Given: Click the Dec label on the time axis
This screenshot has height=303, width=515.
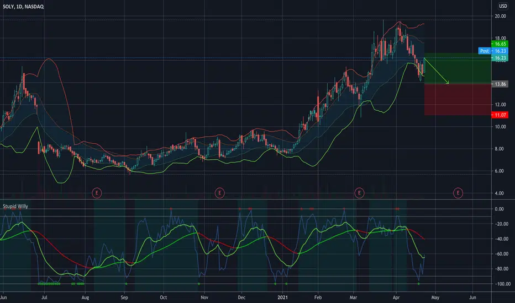Looking at the screenshot, I should (x=241, y=297).
